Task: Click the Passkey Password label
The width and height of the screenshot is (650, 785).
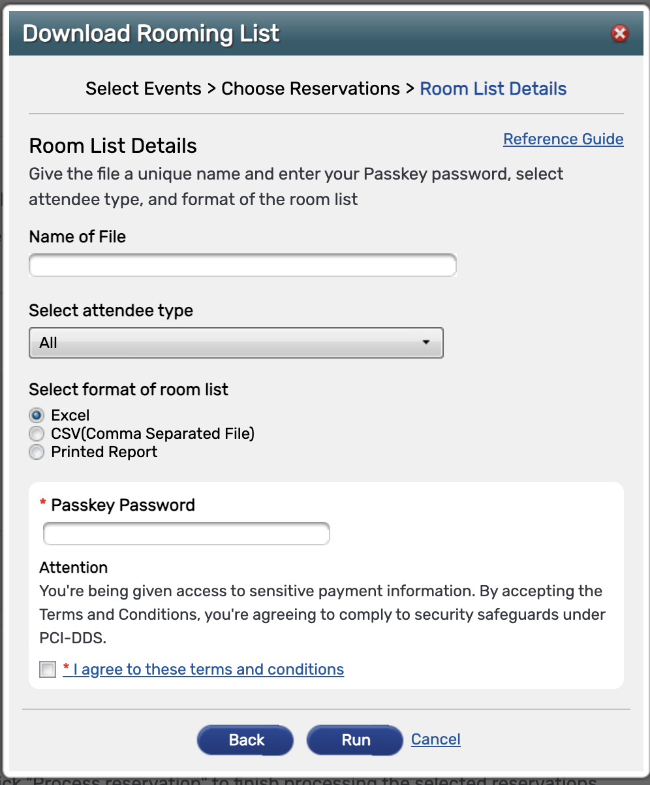Action: pos(123,505)
